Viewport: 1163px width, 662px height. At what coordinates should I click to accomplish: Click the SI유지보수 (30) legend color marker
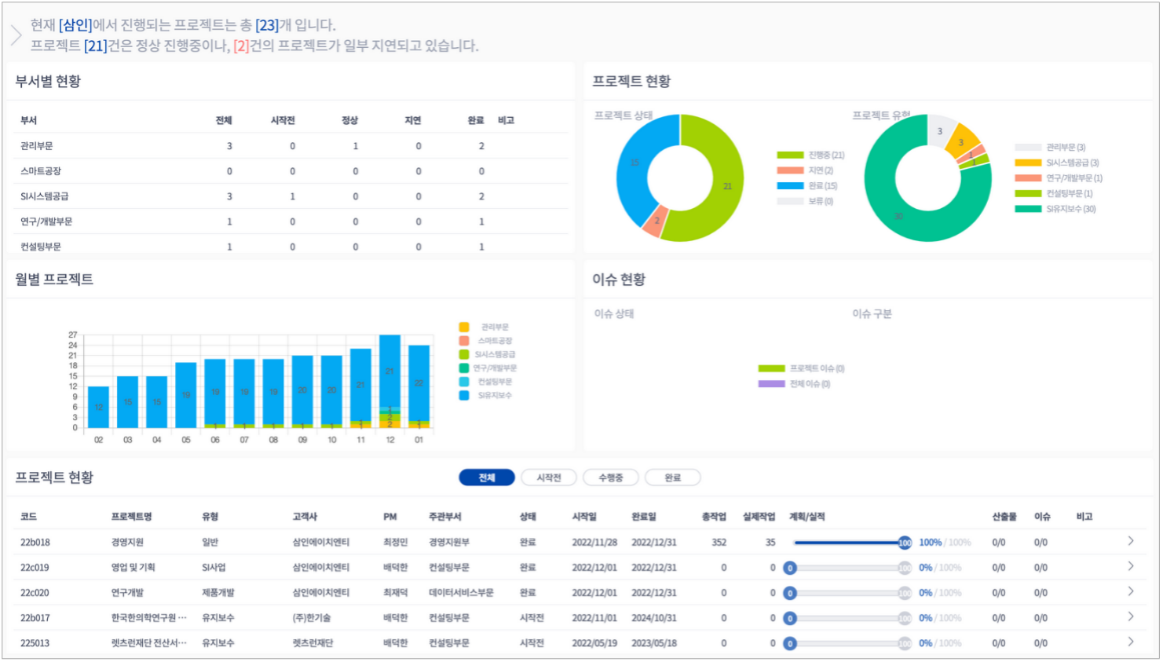click(x=1028, y=209)
